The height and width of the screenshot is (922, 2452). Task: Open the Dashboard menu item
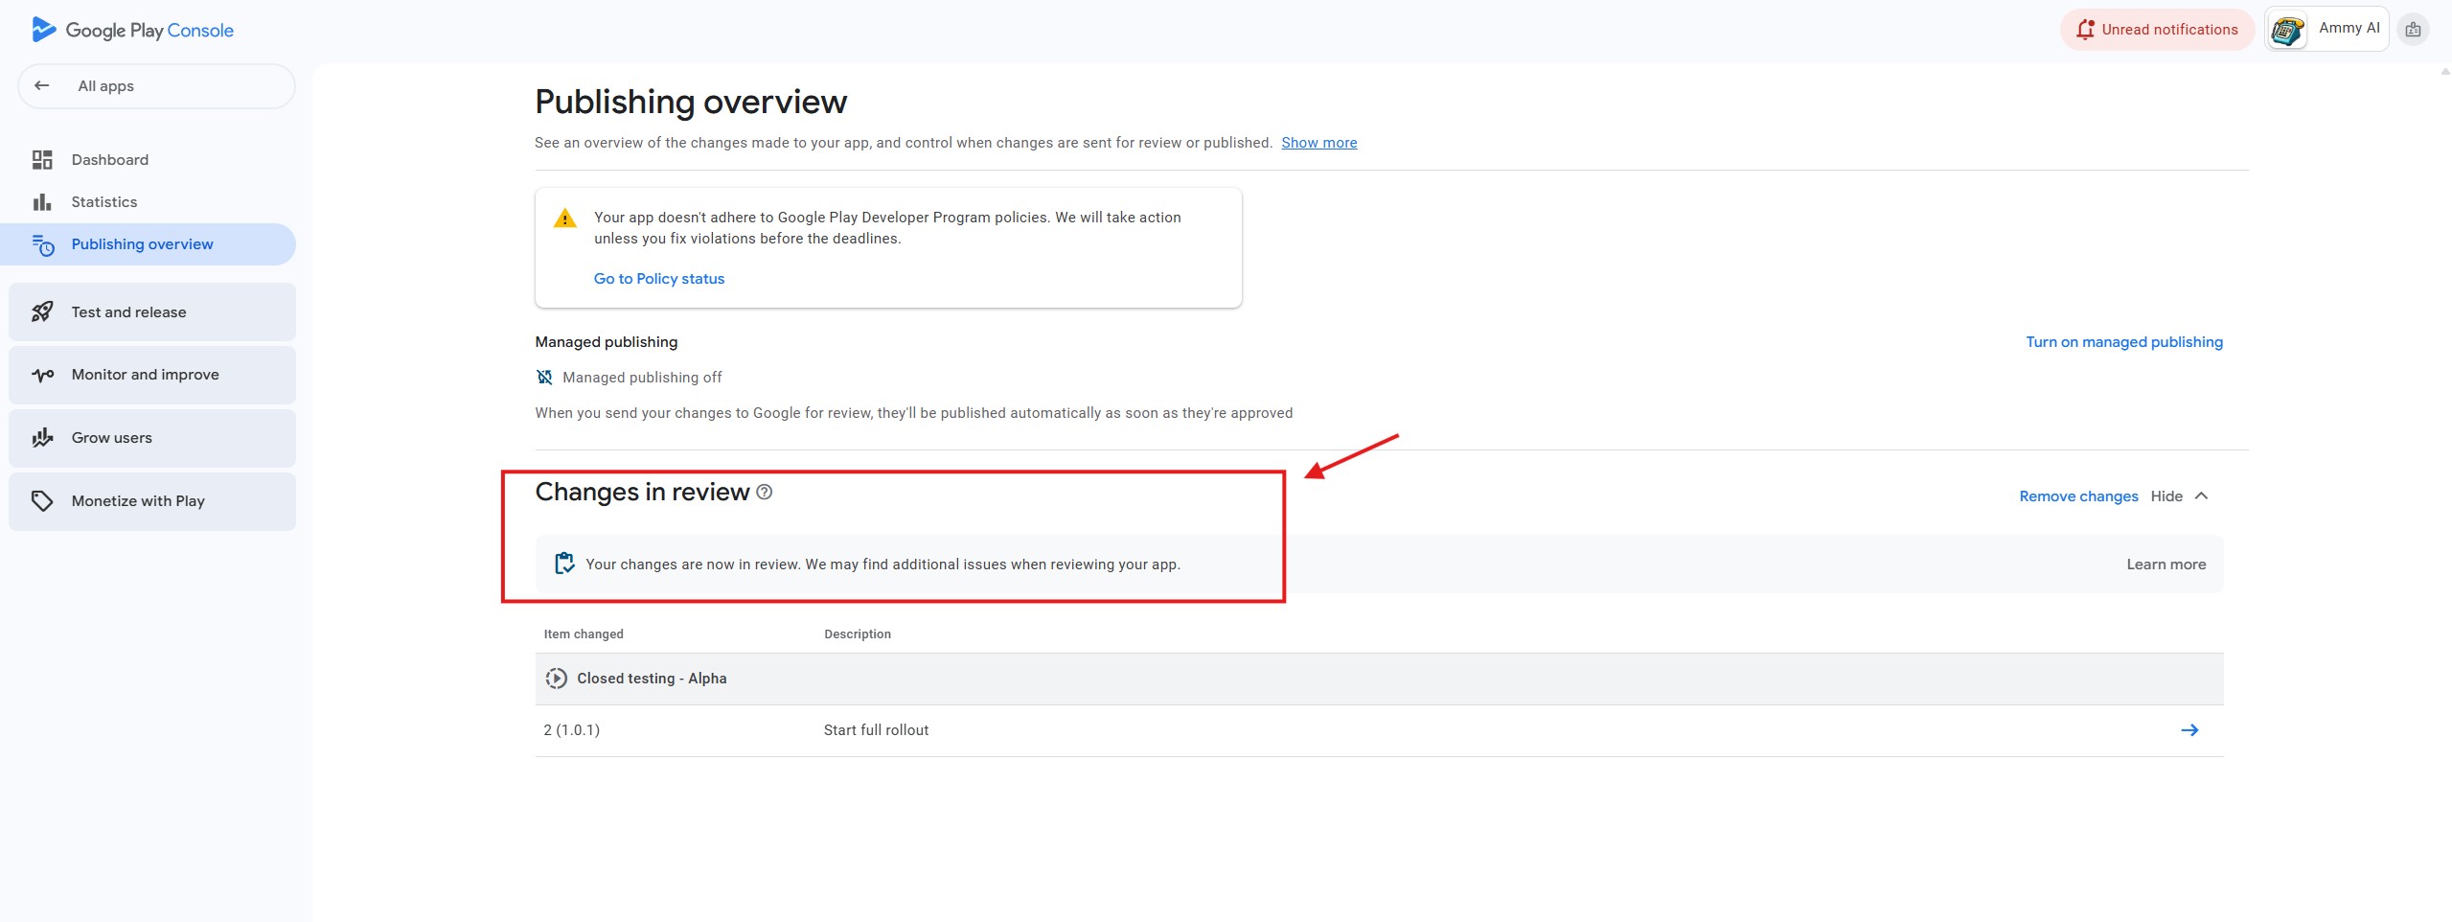click(x=109, y=160)
